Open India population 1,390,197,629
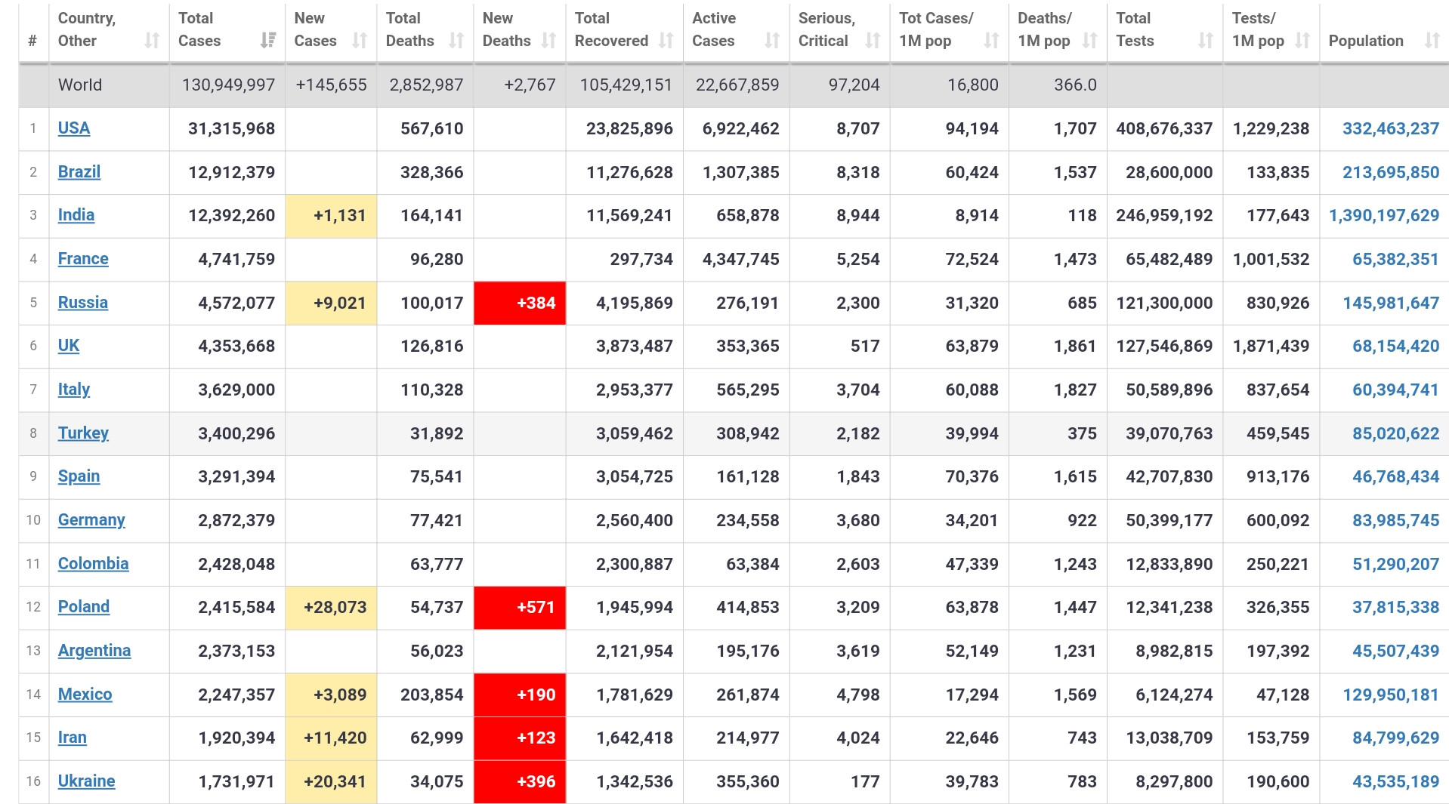Image resolution: width=1449 pixels, height=804 pixels. 1384,216
